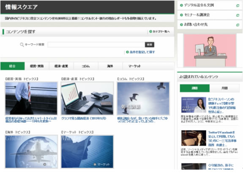Viewport: 243px width, 173px height.
Task: Click green bullet icon before お問い合わせ先
Action: click(x=181, y=24)
